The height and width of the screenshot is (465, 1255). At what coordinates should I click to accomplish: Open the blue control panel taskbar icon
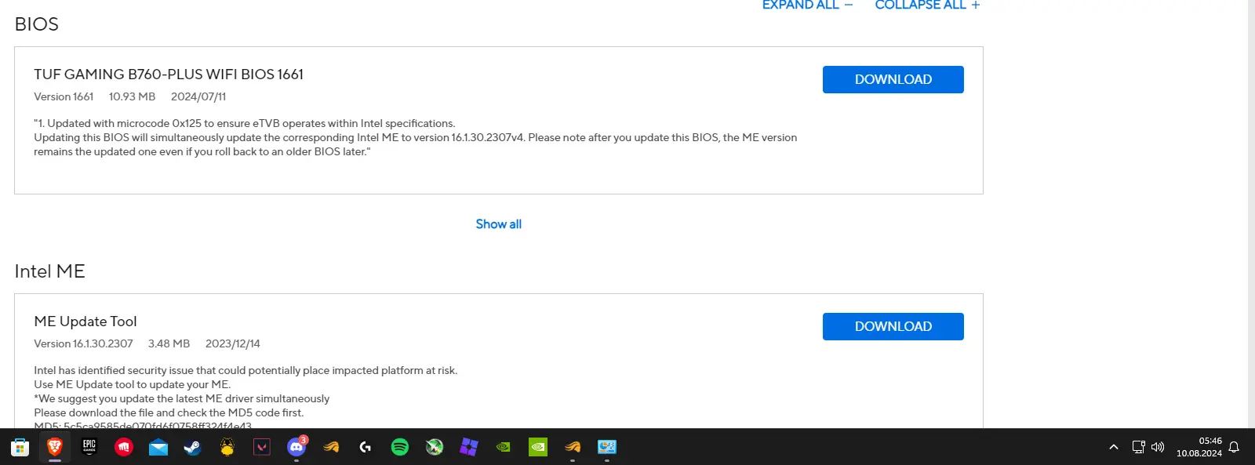[x=607, y=447]
